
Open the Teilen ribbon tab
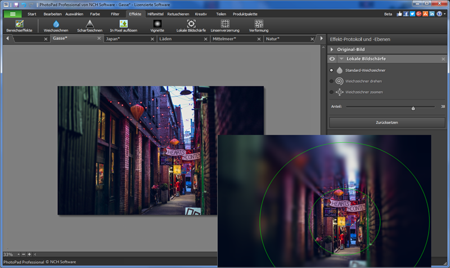click(x=221, y=13)
